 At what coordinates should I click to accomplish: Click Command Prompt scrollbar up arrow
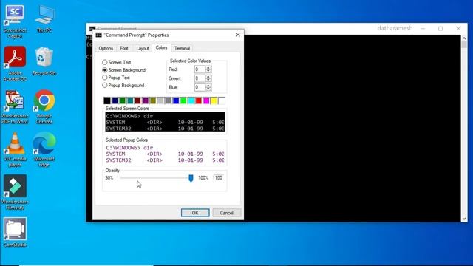tap(464, 38)
